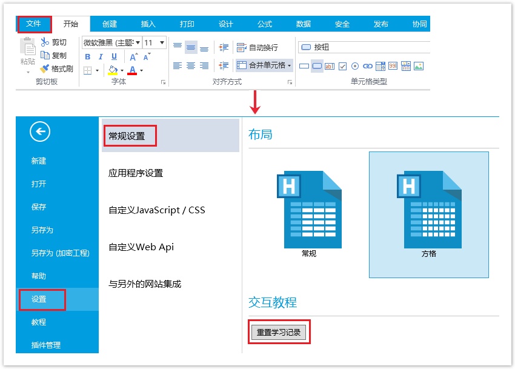The height and width of the screenshot is (369, 515).
Task: Toggle 自动换行 wrap text
Action: click(257, 48)
